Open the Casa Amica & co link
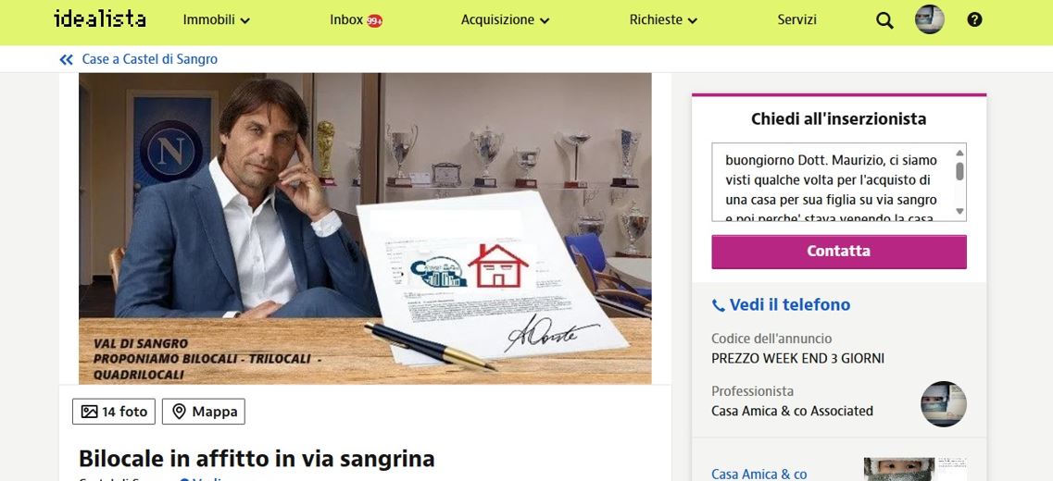Viewport: 1053px width, 481px height. point(758,475)
